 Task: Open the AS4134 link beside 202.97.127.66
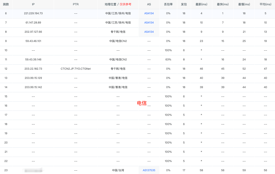coord(149,32)
